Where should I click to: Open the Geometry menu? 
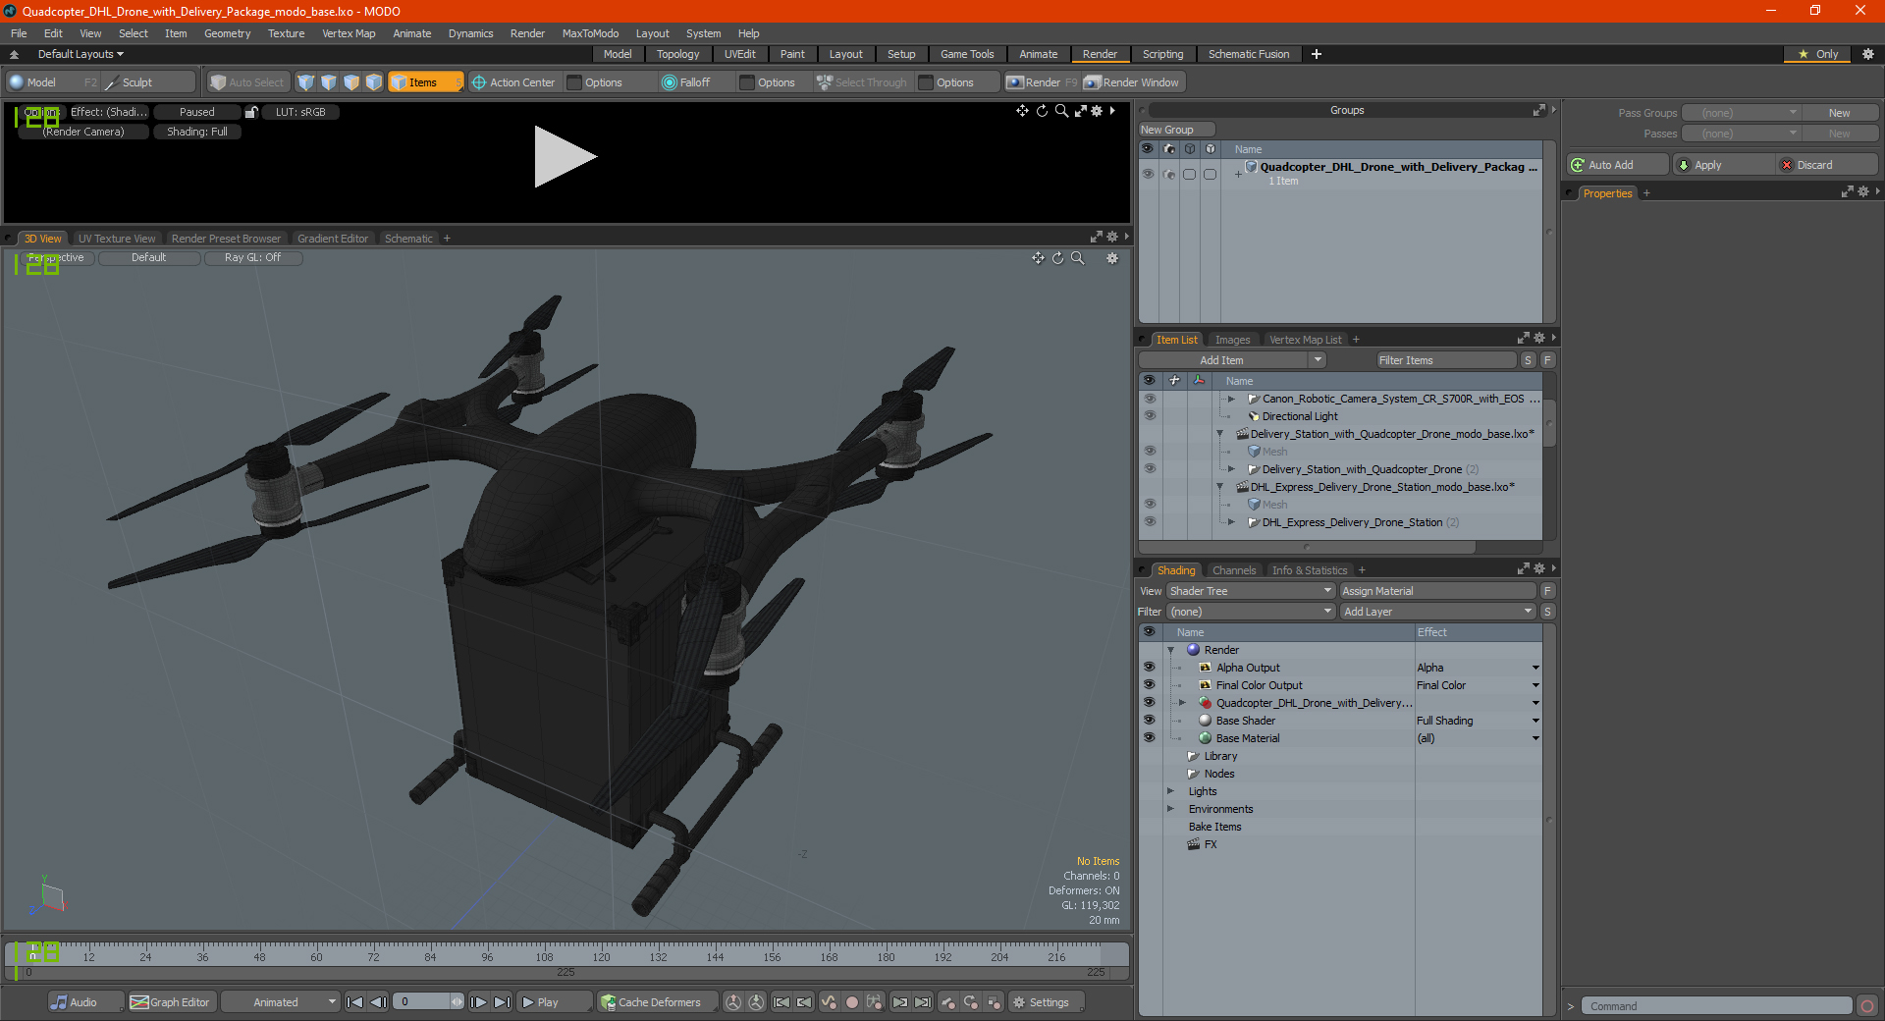click(x=227, y=33)
